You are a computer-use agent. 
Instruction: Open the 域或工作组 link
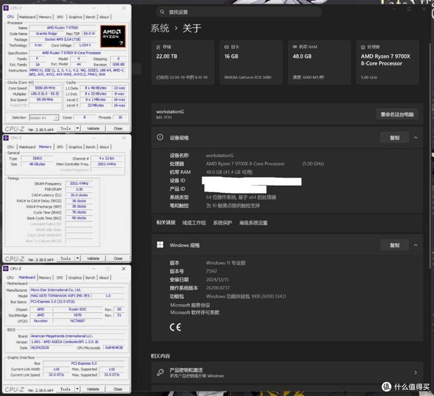click(x=194, y=223)
